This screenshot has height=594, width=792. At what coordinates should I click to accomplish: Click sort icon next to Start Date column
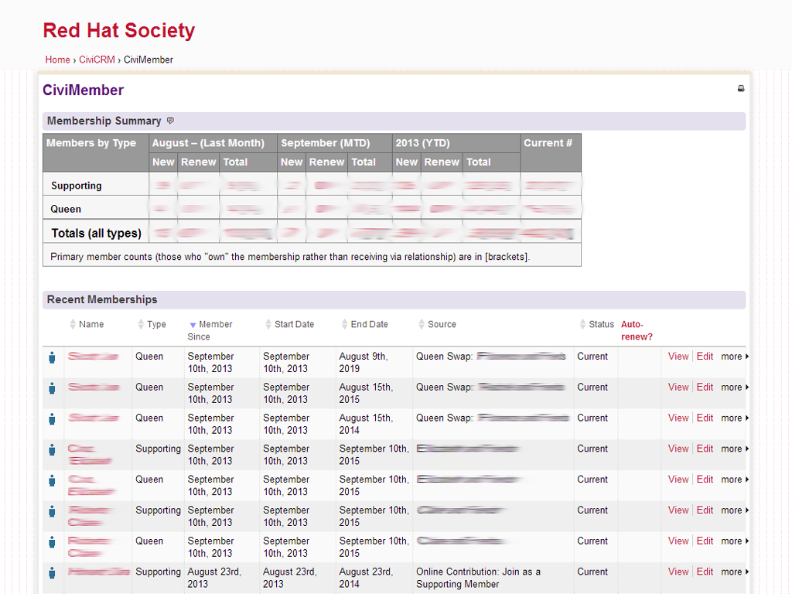(x=268, y=324)
